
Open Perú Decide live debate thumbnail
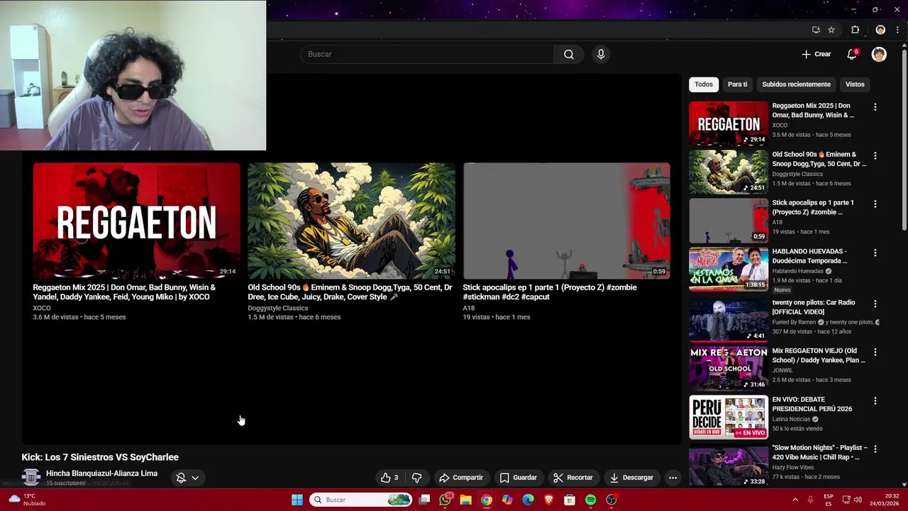[729, 417]
